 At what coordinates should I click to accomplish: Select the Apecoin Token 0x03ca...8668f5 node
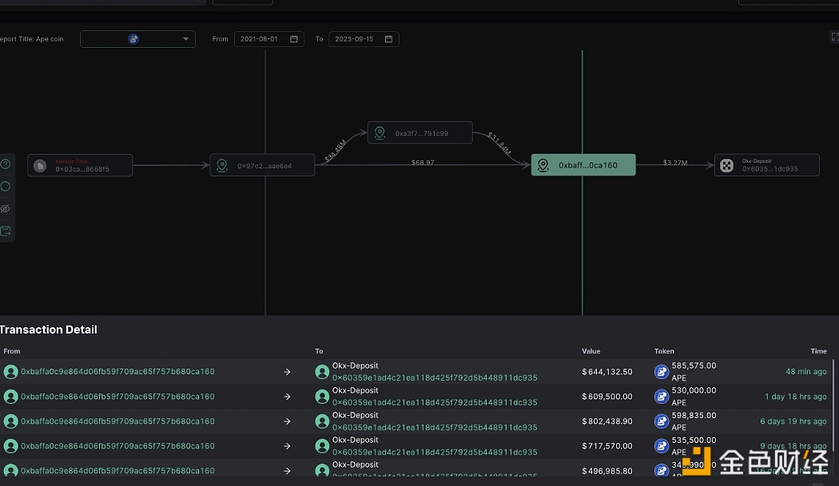coord(80,165)
